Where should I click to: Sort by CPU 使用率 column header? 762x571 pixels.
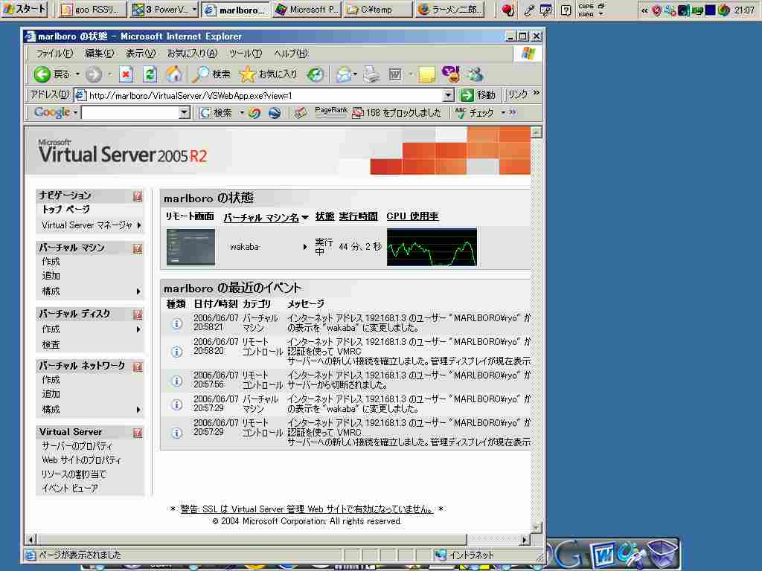(x=412, y=216)
